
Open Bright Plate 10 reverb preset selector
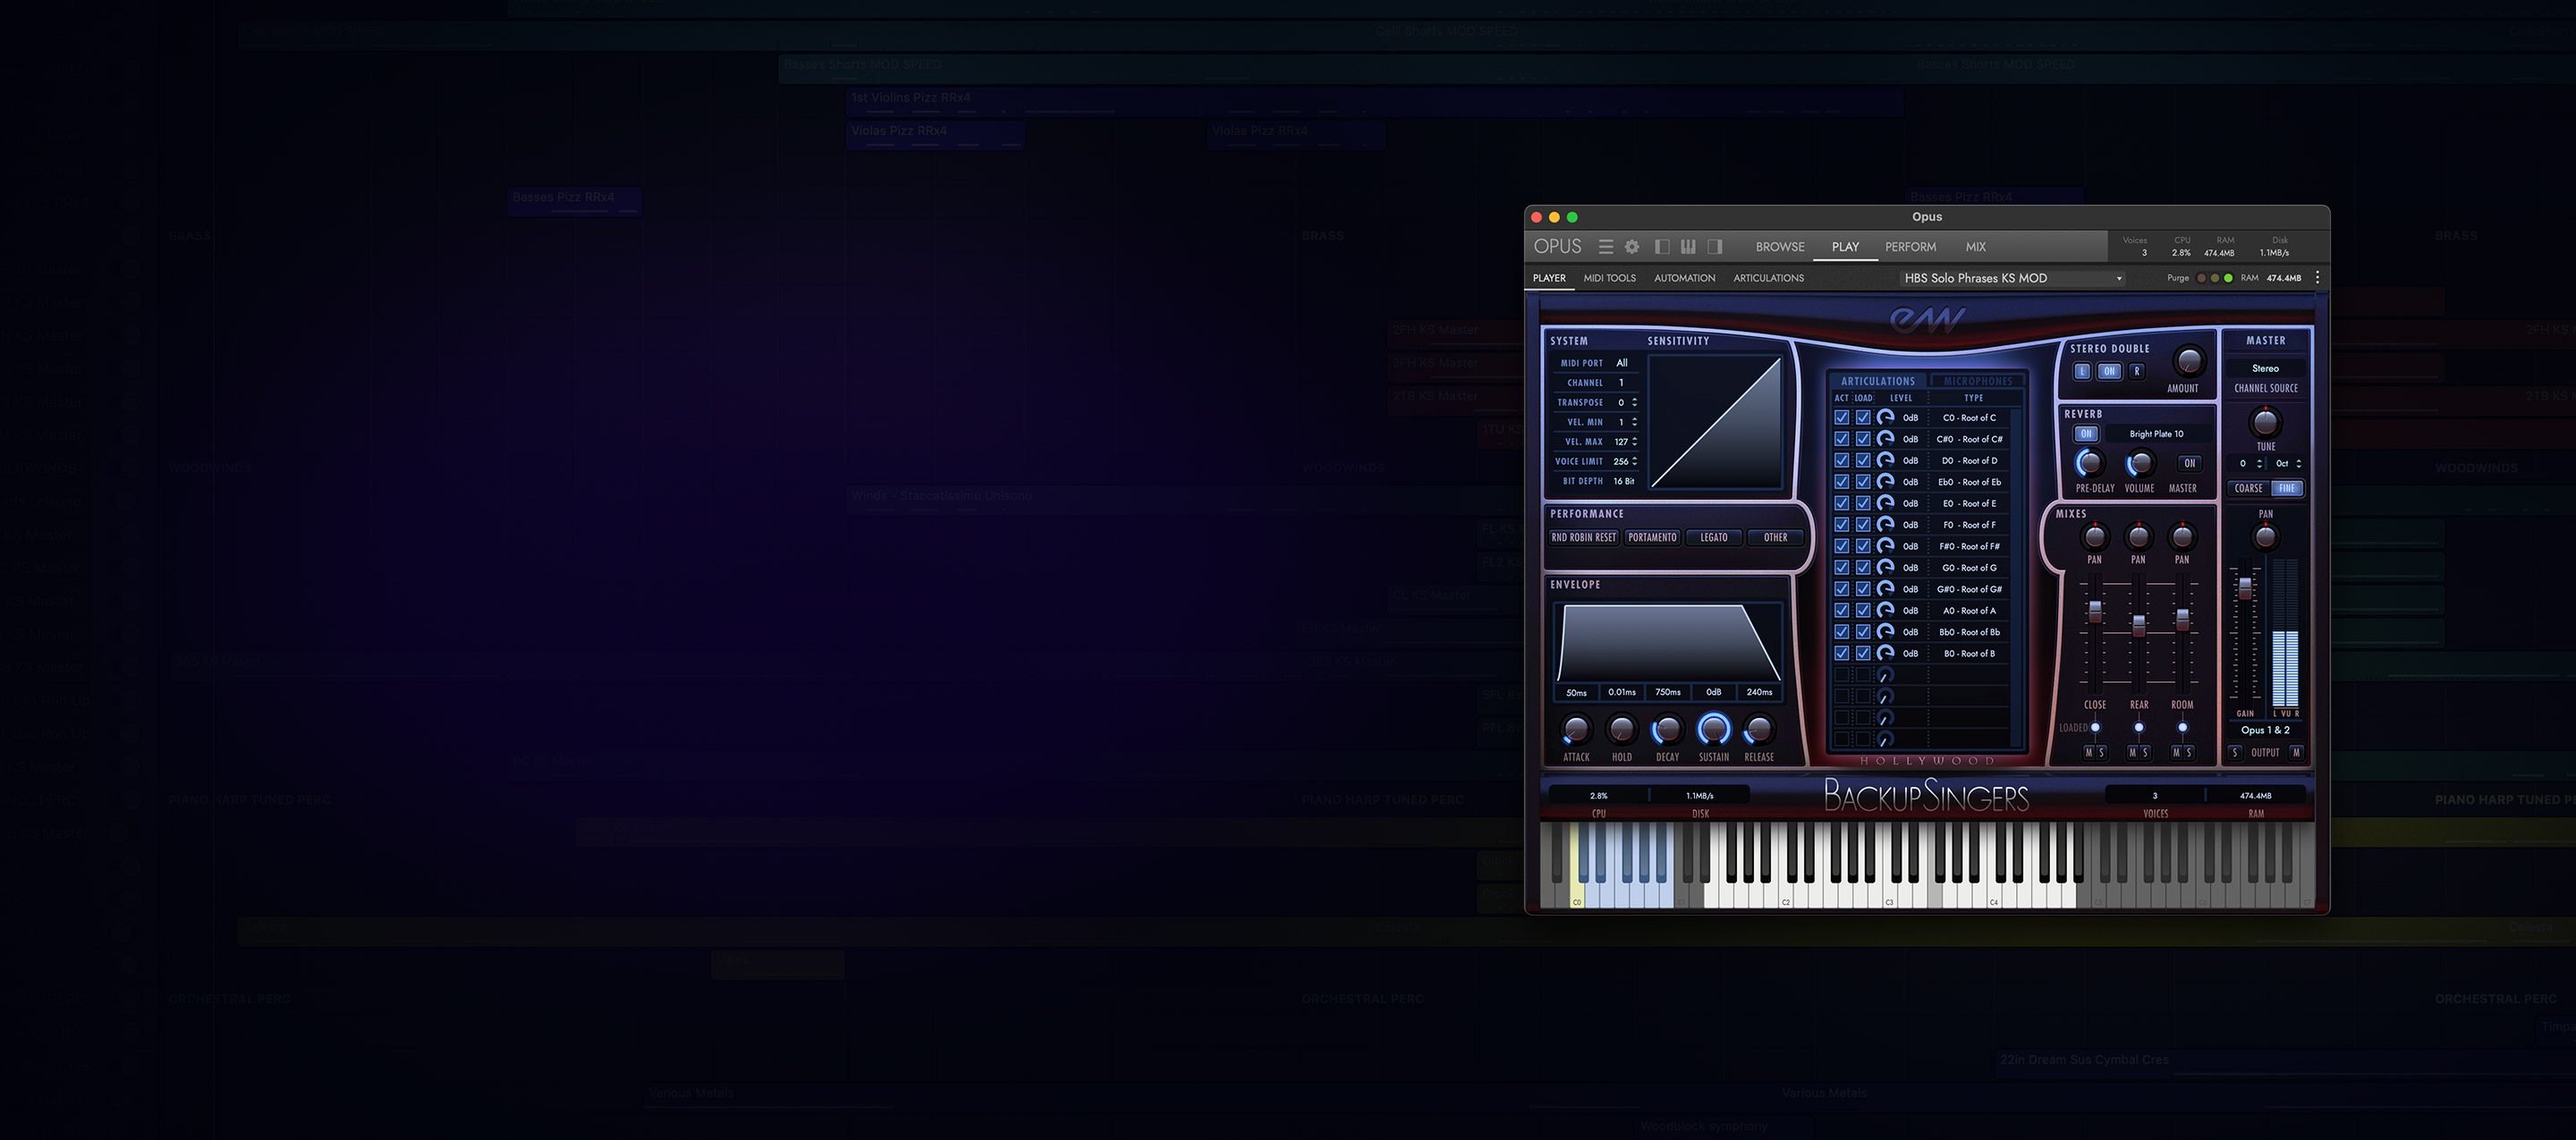click(2156, 434)
